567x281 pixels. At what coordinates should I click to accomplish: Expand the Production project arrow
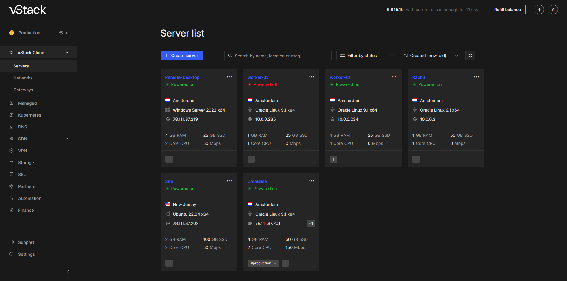[67, 33]
